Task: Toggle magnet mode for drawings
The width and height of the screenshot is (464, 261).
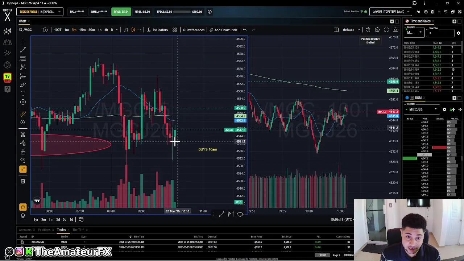Action: click(x=23, y=134)
